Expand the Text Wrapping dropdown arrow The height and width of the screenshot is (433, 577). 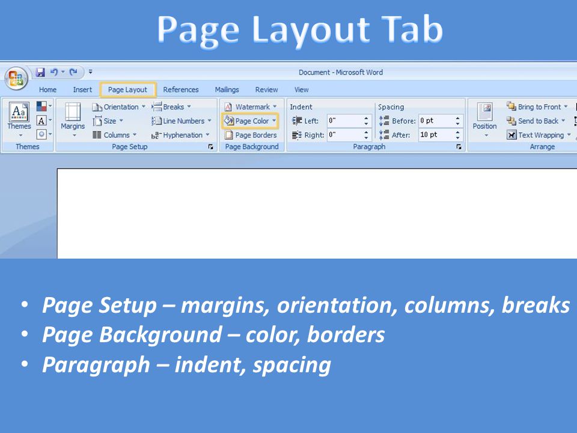coord(569,135)
